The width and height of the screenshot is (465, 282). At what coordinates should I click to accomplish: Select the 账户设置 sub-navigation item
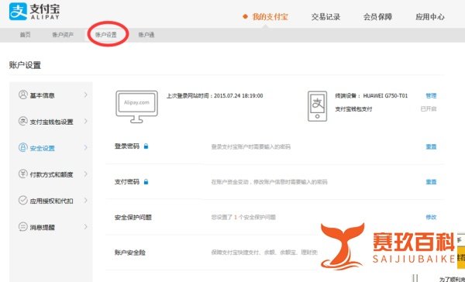pyautogui.click(x=106, y=35)
